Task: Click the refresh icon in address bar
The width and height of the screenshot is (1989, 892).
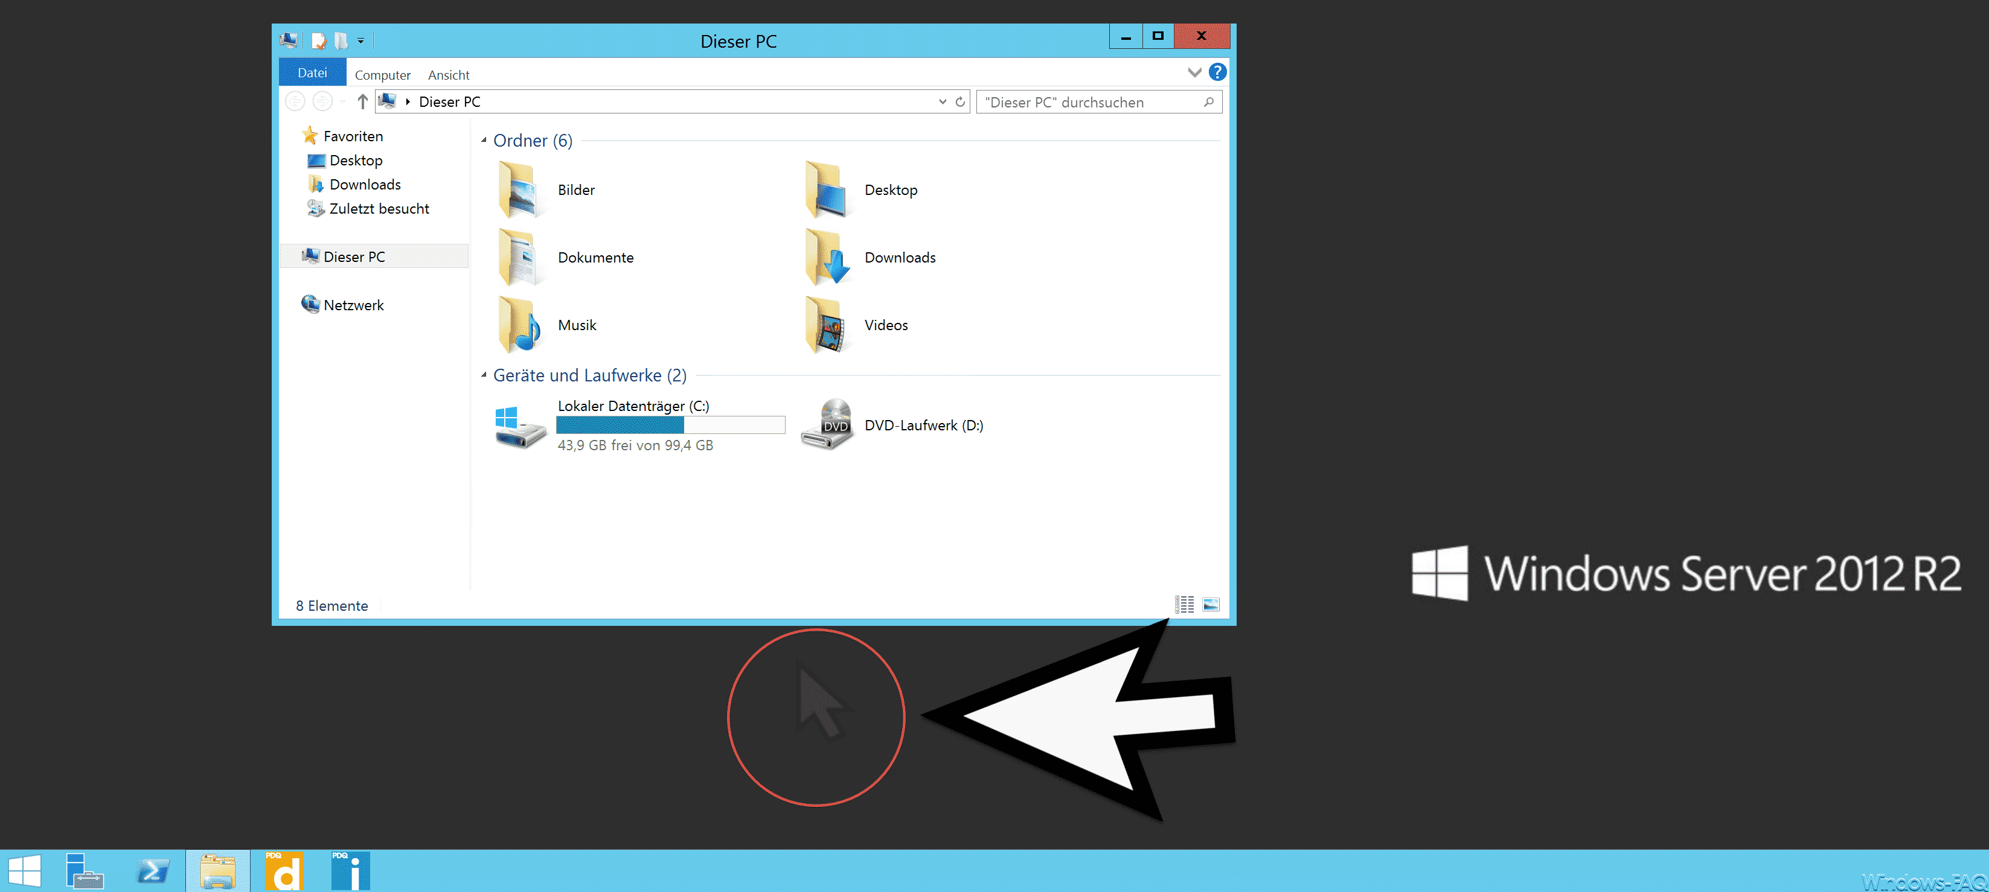Action: click(x=959, y=102)
